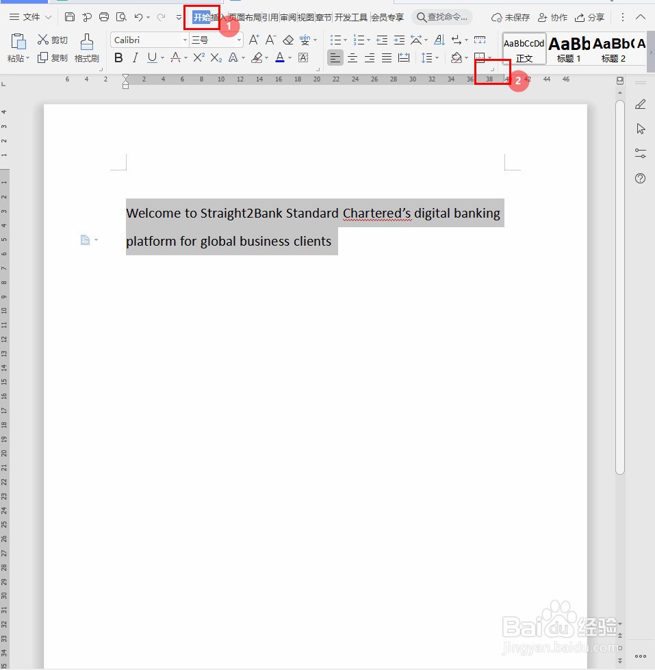Increase indent icon in paragraph group

pos(399,40)
